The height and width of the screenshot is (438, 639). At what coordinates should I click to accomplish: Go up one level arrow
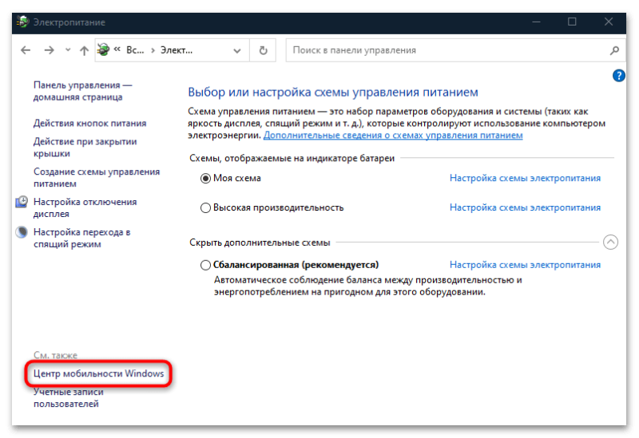(84, 50)
